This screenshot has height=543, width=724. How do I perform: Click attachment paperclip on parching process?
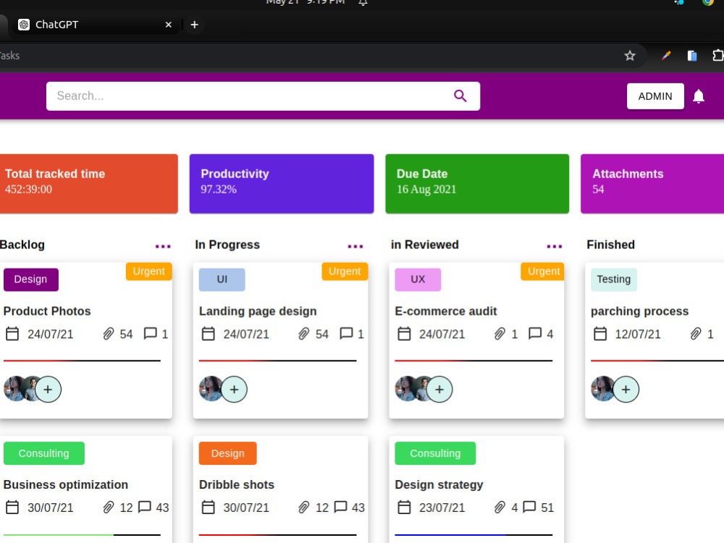(695, 333)
